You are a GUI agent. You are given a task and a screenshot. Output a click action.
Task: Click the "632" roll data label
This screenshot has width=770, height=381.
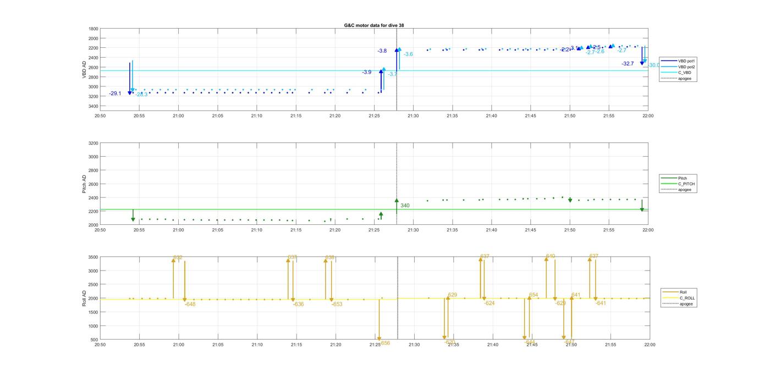[x=178, y=257]
